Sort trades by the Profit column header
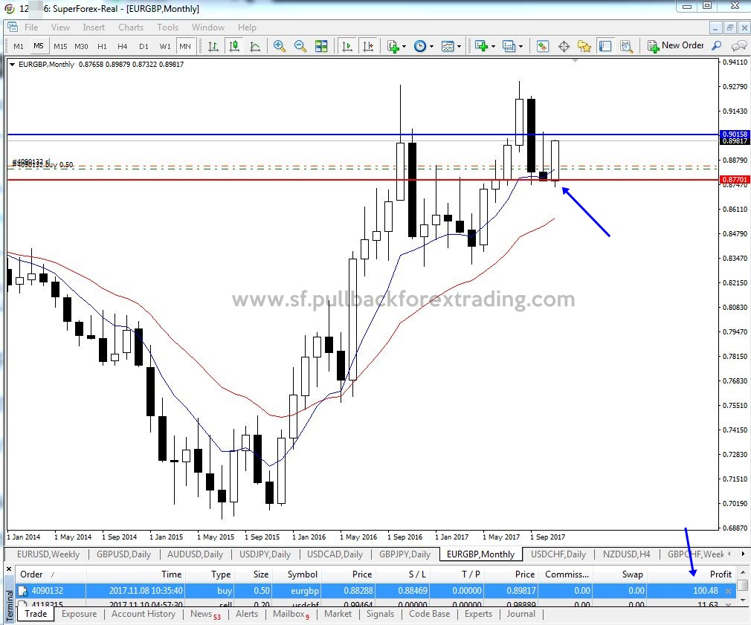Image resolution: width=751 pixels, height=625 pixels. coord(720,574)
